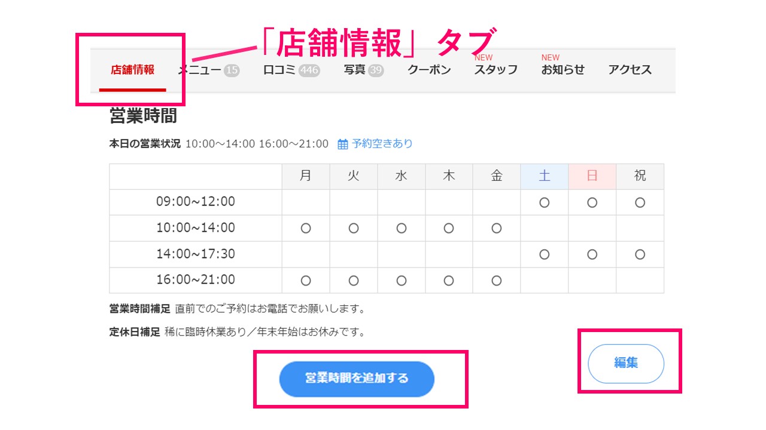Select the 土 Saturday column header
The height and width of the screenshot is (430, 766).
pos(545,177)
